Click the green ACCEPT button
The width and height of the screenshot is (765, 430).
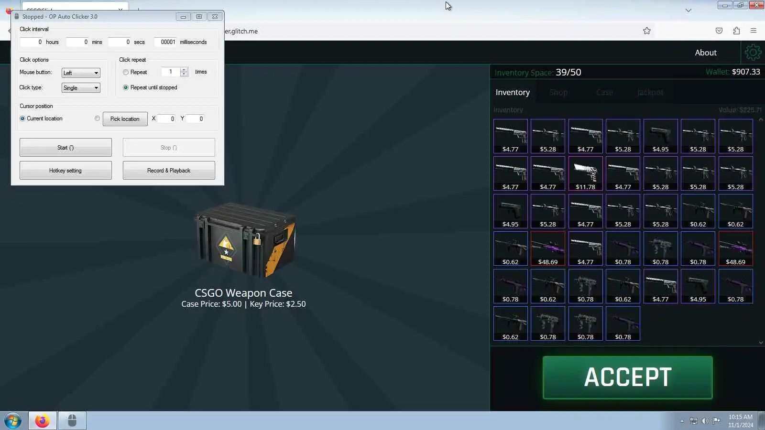pyautogui.click(x=628, y=377)
